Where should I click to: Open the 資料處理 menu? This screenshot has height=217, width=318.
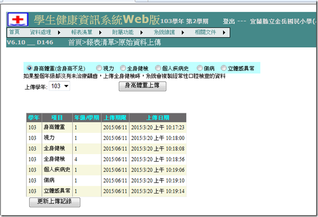click(x=41, y=32)
